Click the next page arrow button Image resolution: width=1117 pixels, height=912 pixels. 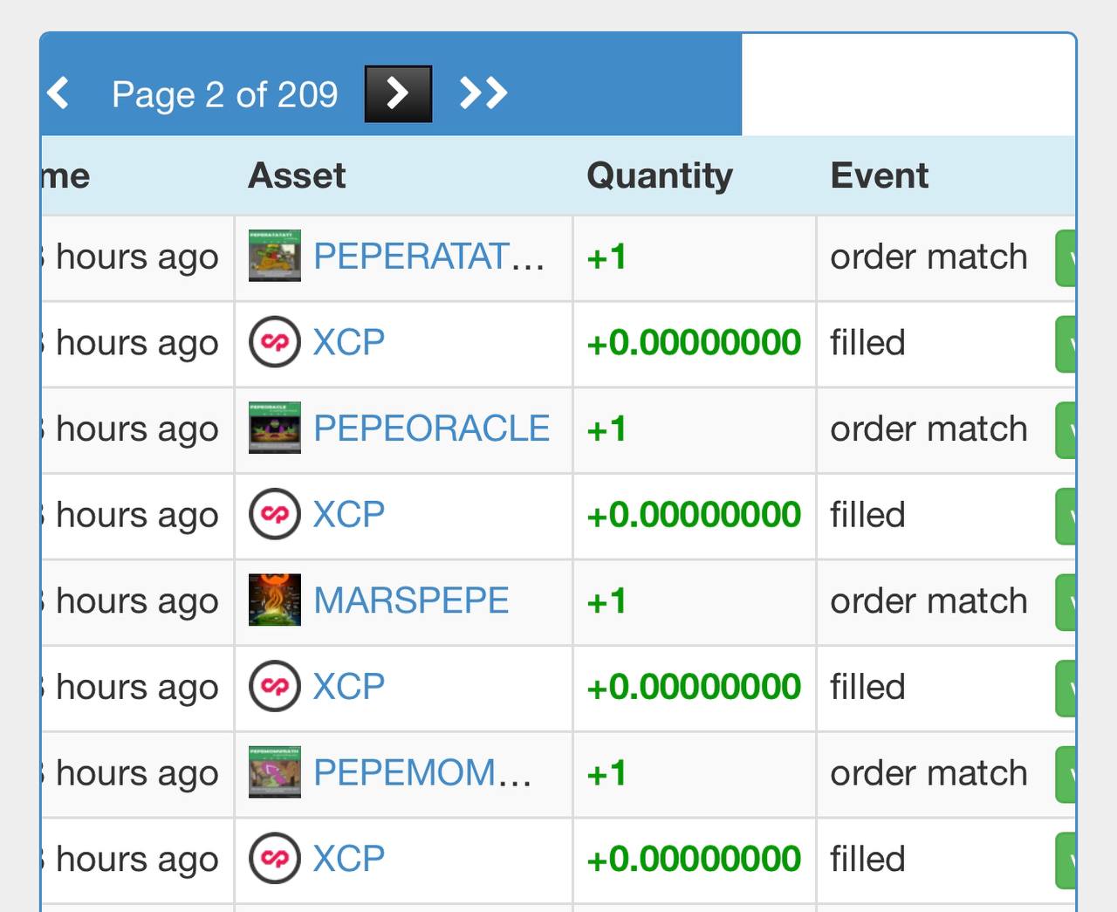tap(398, 93)
